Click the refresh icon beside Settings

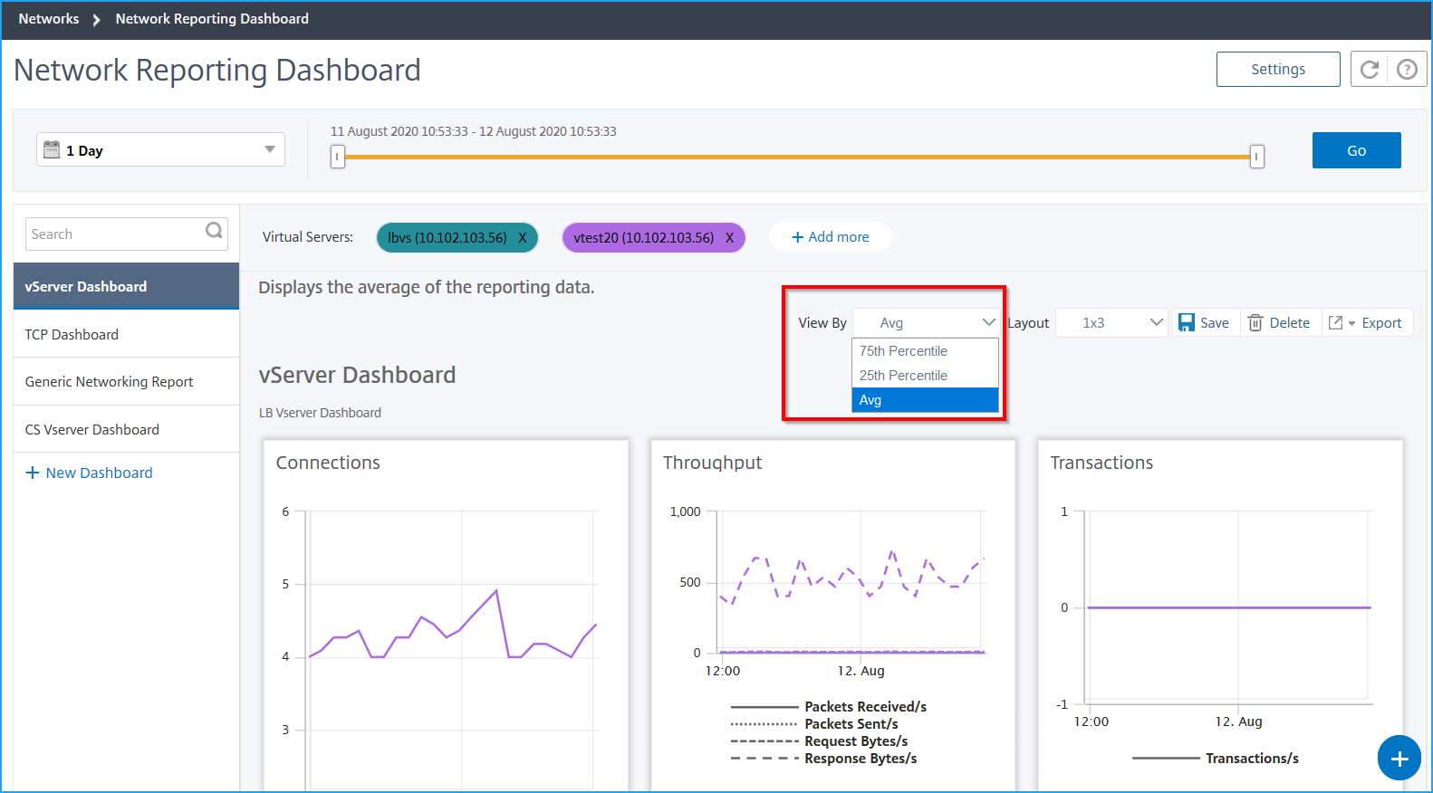(x=1370, y=70)
